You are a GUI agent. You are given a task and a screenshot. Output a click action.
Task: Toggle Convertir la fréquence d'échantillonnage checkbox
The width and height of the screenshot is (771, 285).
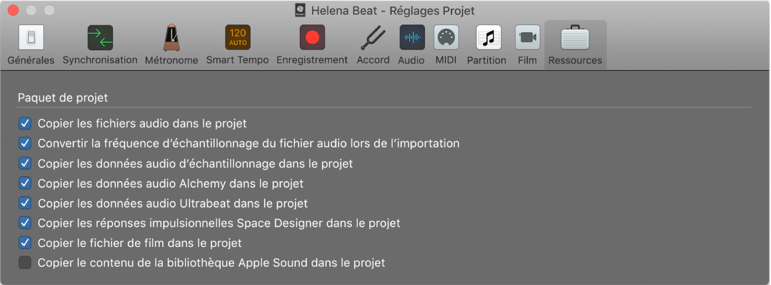point(25,143)
